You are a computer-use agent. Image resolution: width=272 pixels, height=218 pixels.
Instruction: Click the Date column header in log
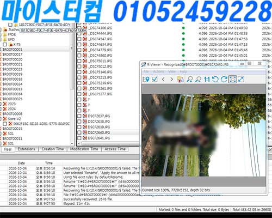21,163
